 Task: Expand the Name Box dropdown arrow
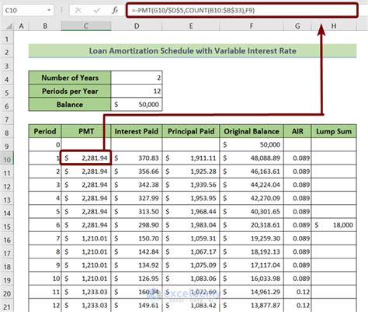pyautogui.click(x=49, y=10)
